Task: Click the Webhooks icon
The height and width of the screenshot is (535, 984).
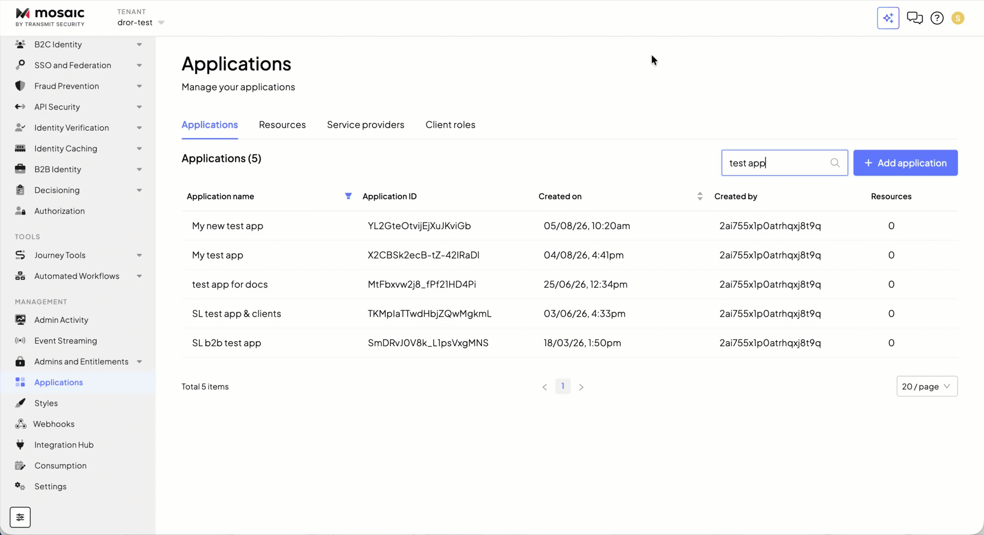Action: click(x=20, y=423)
